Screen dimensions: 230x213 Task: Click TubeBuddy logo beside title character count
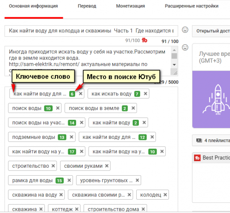tap(145, 40)
